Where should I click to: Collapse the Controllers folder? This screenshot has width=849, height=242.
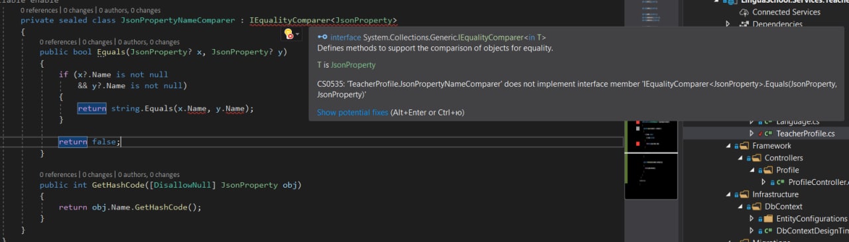click(740, 158)
